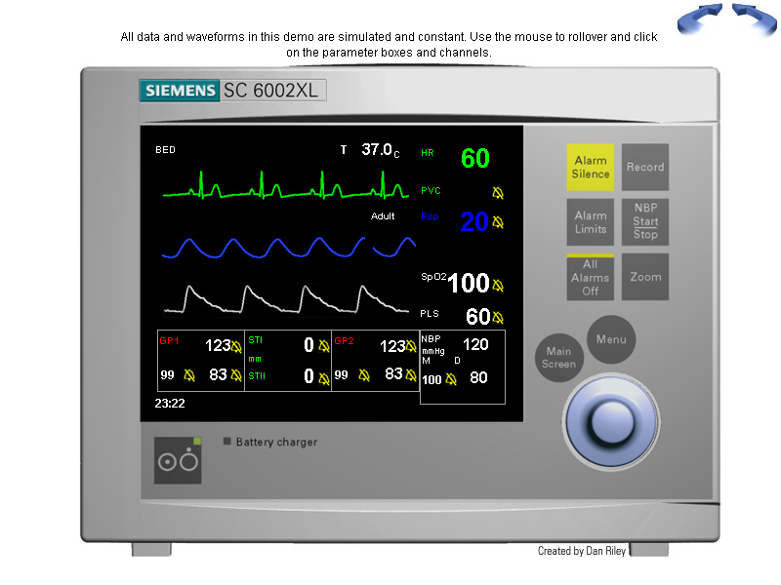Viewport: 781px width, 585px height.
Task: Click the NBP mean 100 bell icon
Action: point(451,379)
